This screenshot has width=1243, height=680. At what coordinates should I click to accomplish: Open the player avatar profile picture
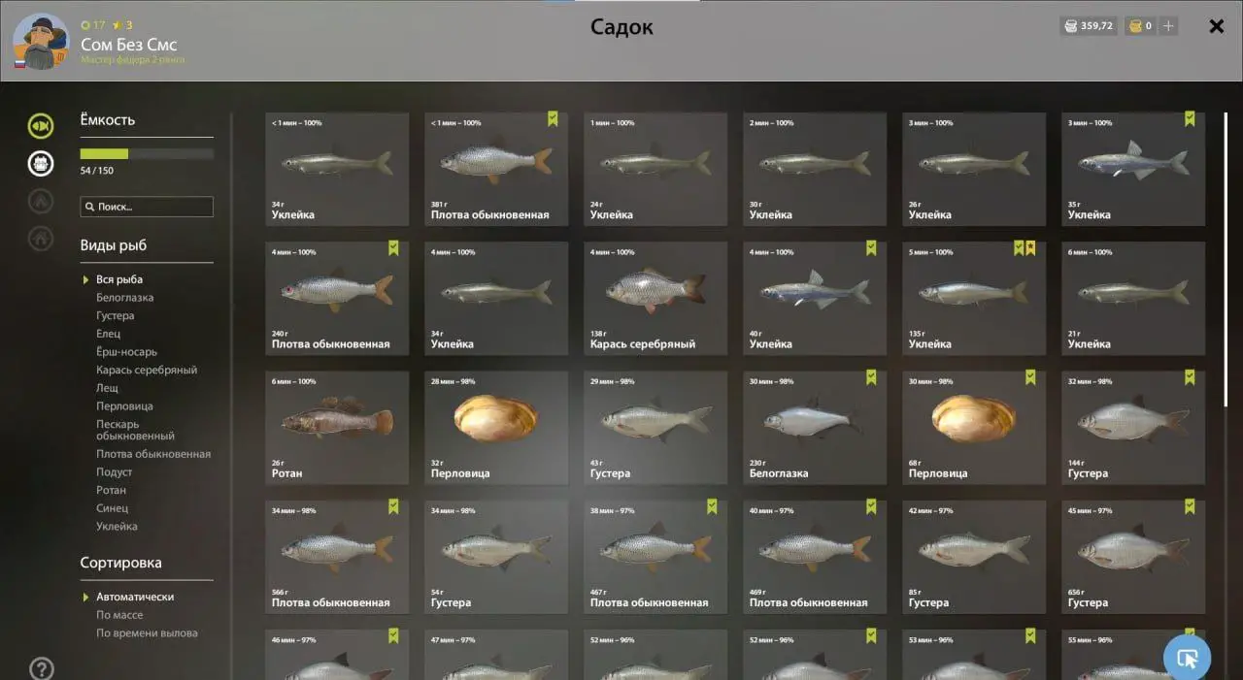41,42
